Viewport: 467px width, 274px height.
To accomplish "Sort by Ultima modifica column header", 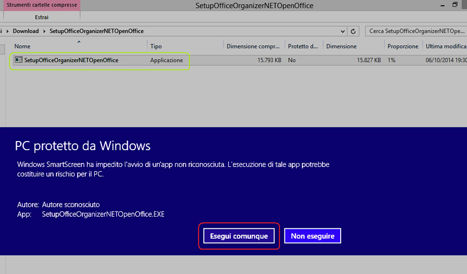I will pyautogui.click(x=446, y=46).
